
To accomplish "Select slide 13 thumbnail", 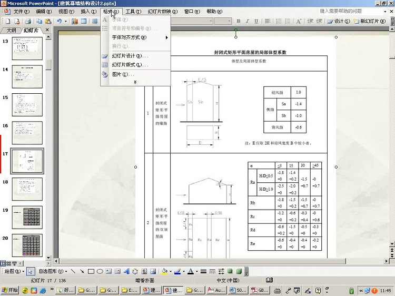I will point(27,48).
